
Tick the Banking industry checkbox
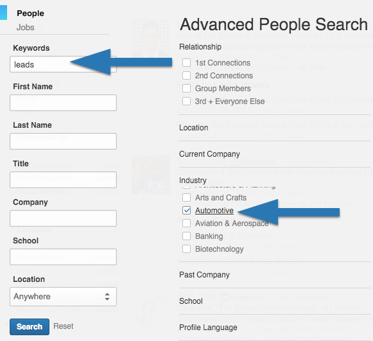186,236
